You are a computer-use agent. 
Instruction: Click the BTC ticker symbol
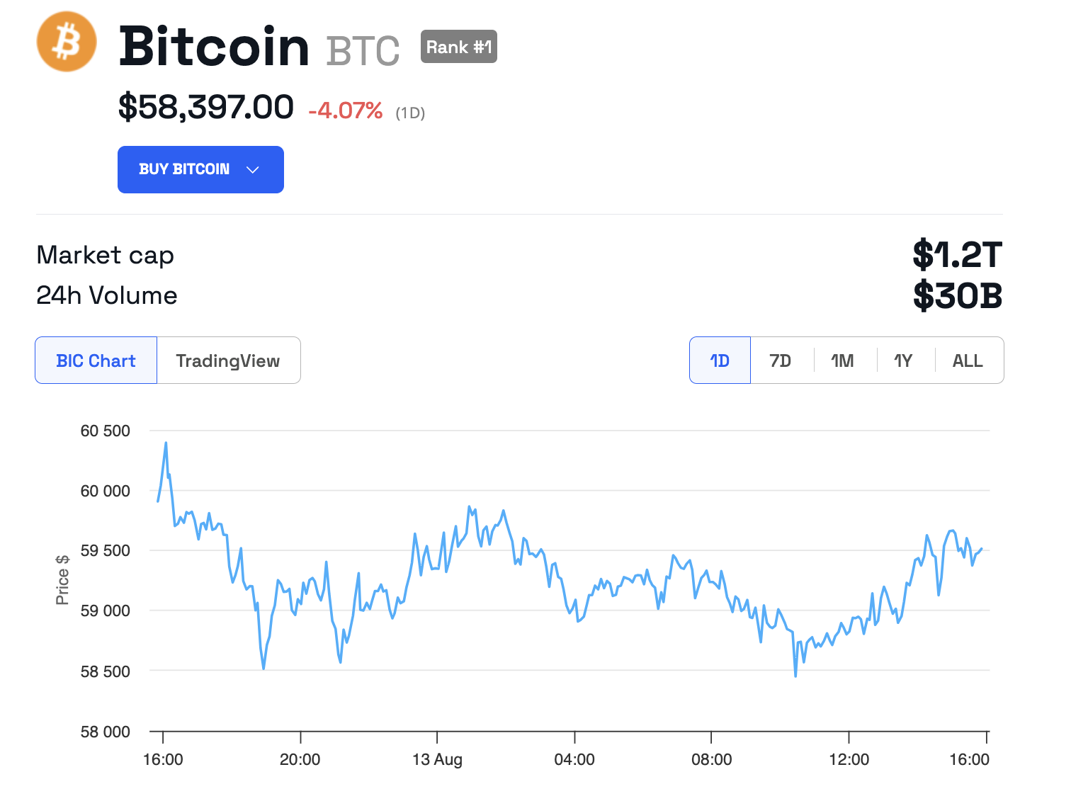coord(363,51)
